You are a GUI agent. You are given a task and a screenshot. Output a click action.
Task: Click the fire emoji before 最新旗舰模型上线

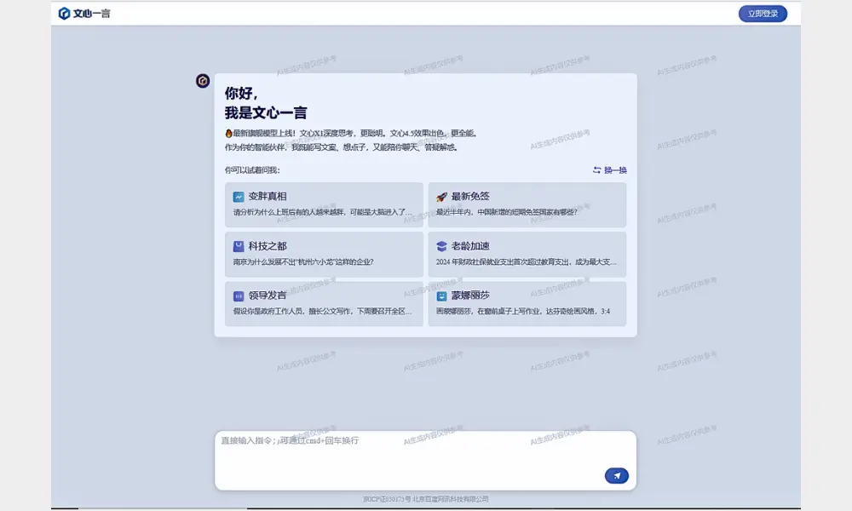point(228,133)
